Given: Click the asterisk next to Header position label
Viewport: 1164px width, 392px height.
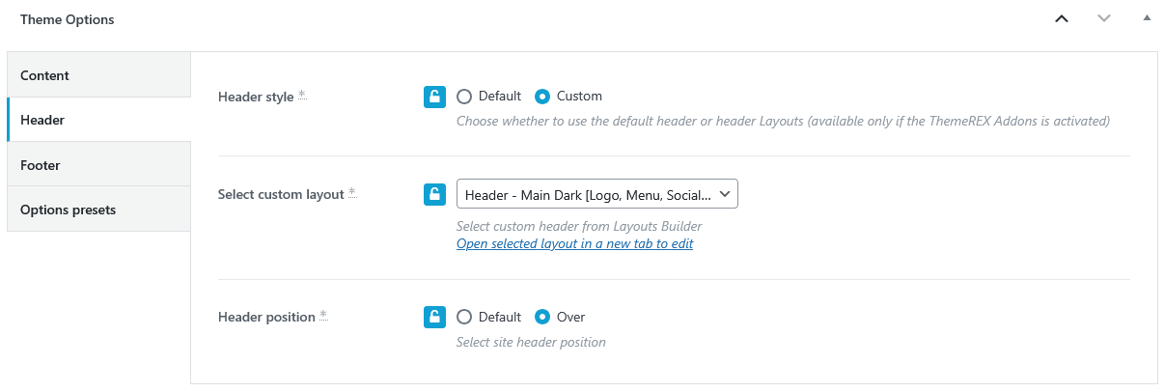Looking at the screenshot, I should pyautogui.click(x=323, y=315).
